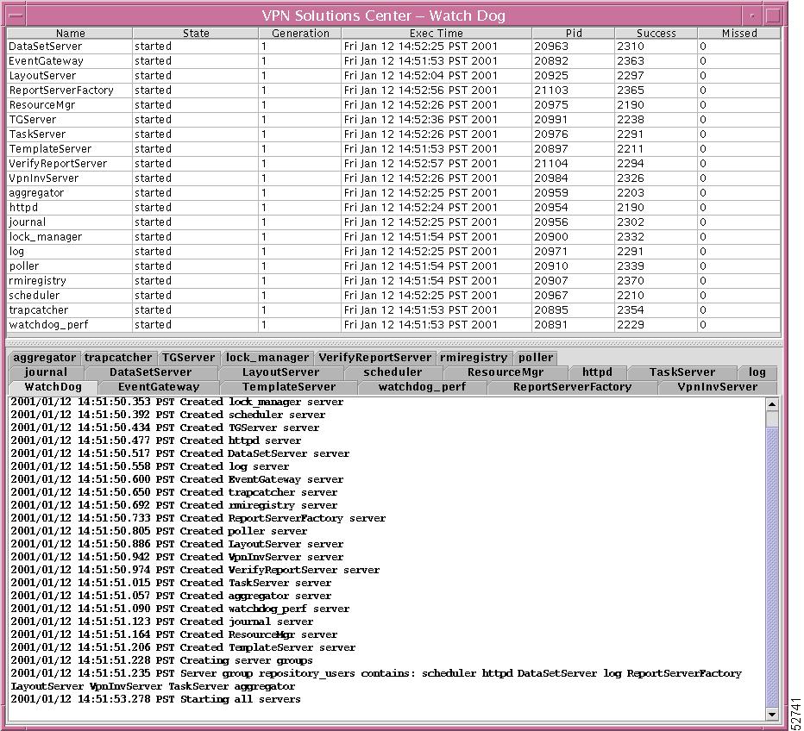
Task: Click the Pid column header
Action: (574, 34)
